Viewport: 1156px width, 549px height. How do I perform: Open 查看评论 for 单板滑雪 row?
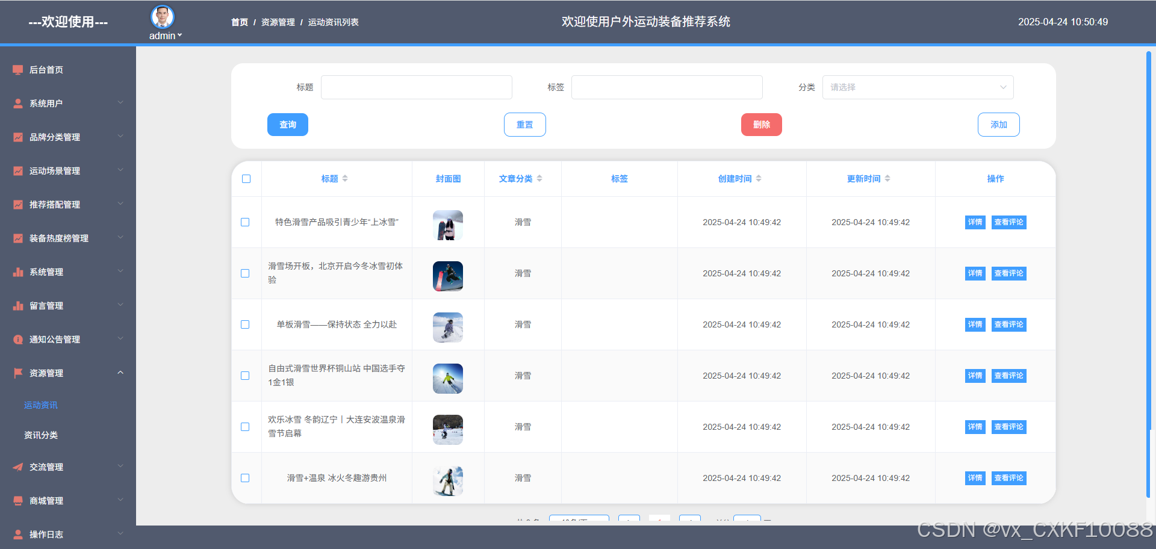1009,324
